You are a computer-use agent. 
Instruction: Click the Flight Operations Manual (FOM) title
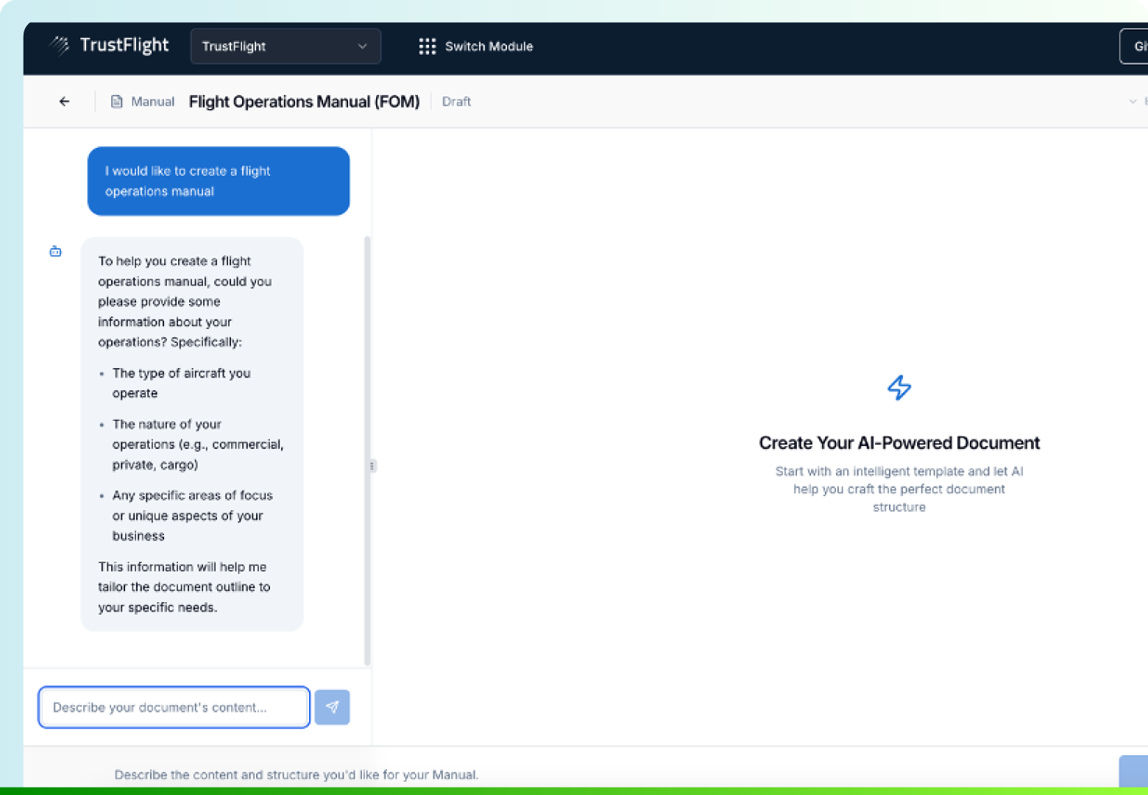(x=304, y=102)
